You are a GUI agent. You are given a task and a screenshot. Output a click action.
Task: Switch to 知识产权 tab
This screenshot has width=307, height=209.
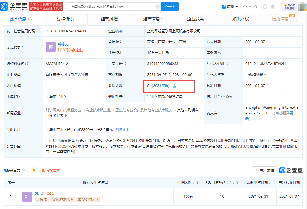click(x=241, y=19)
